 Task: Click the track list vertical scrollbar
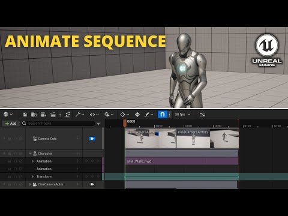coord(103,139)
